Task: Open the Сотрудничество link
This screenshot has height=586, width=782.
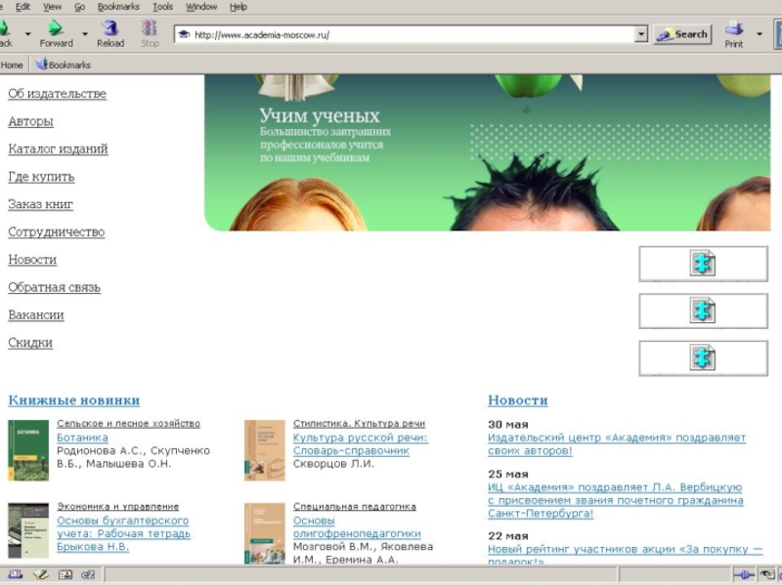Action: [57, 232]
